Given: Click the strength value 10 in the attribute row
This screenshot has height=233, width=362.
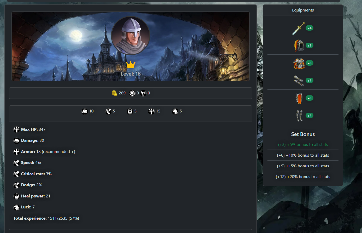Looking at the screenshot, I should coord(91,111).
